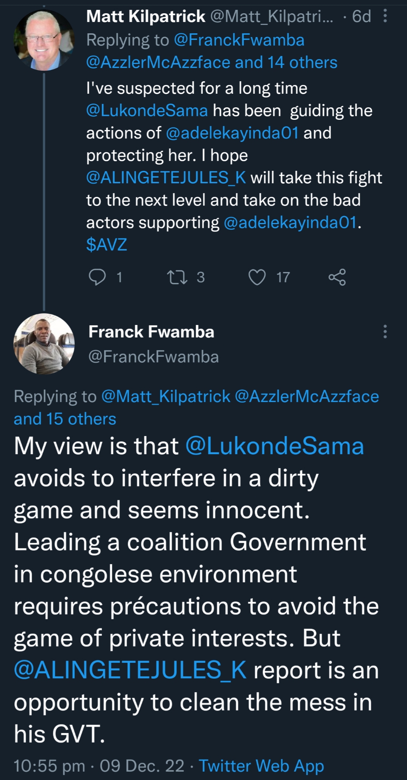The image size is (407, 780).
Task: Like Matt Kilpatrick's tweet with the heart icon
Action: 257,277
